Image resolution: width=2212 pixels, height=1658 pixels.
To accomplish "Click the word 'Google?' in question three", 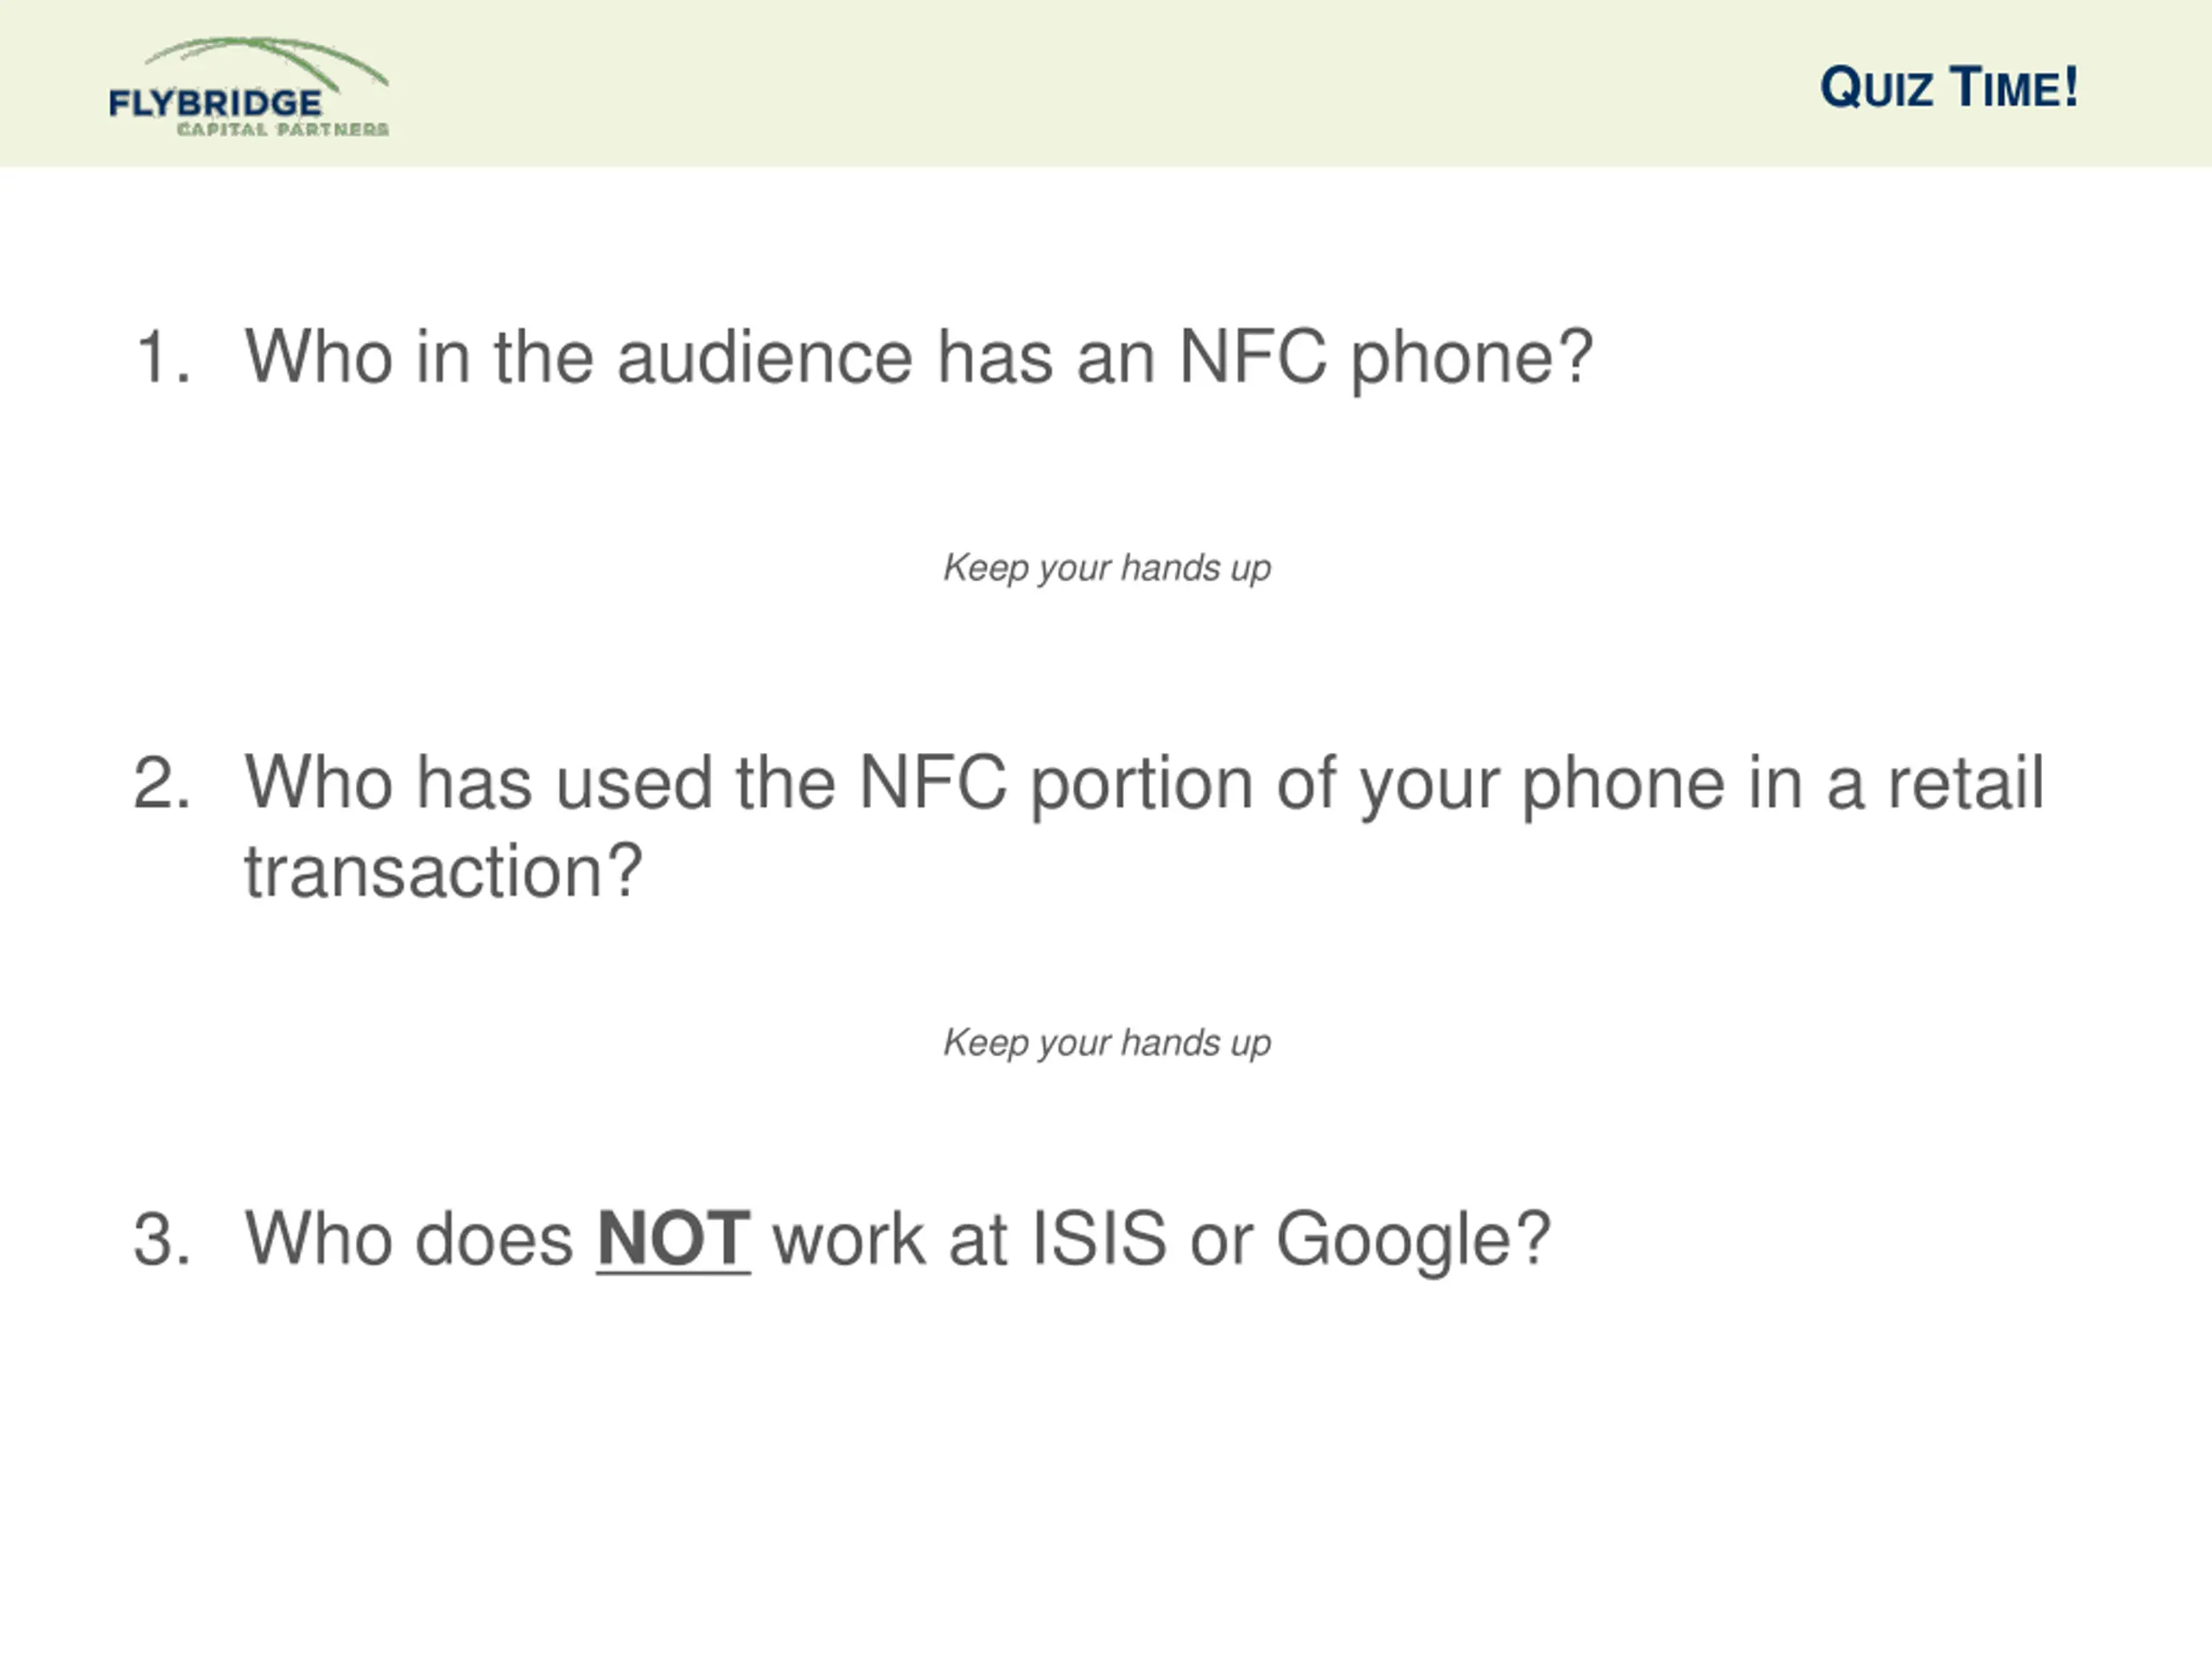I will [1412, 1239].
